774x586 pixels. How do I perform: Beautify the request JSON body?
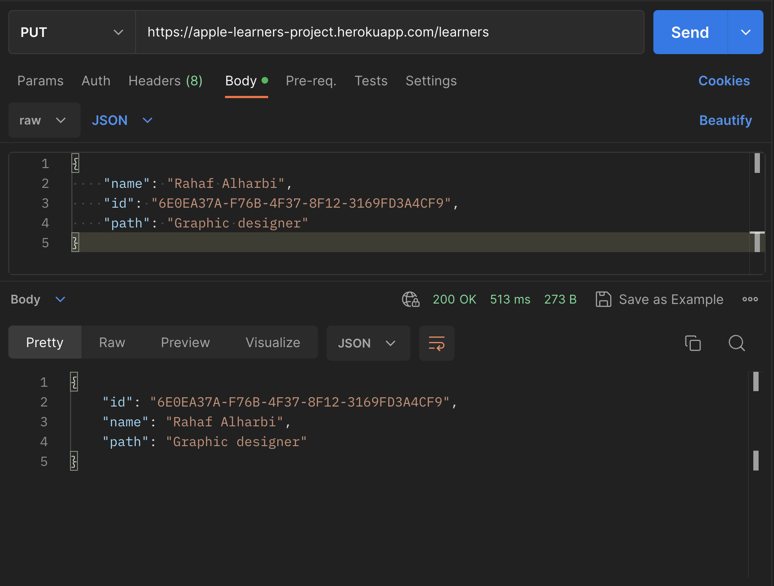[x=726, y=120]
